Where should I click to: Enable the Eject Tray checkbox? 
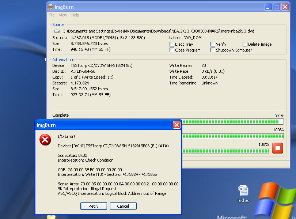tap(172, 44)
